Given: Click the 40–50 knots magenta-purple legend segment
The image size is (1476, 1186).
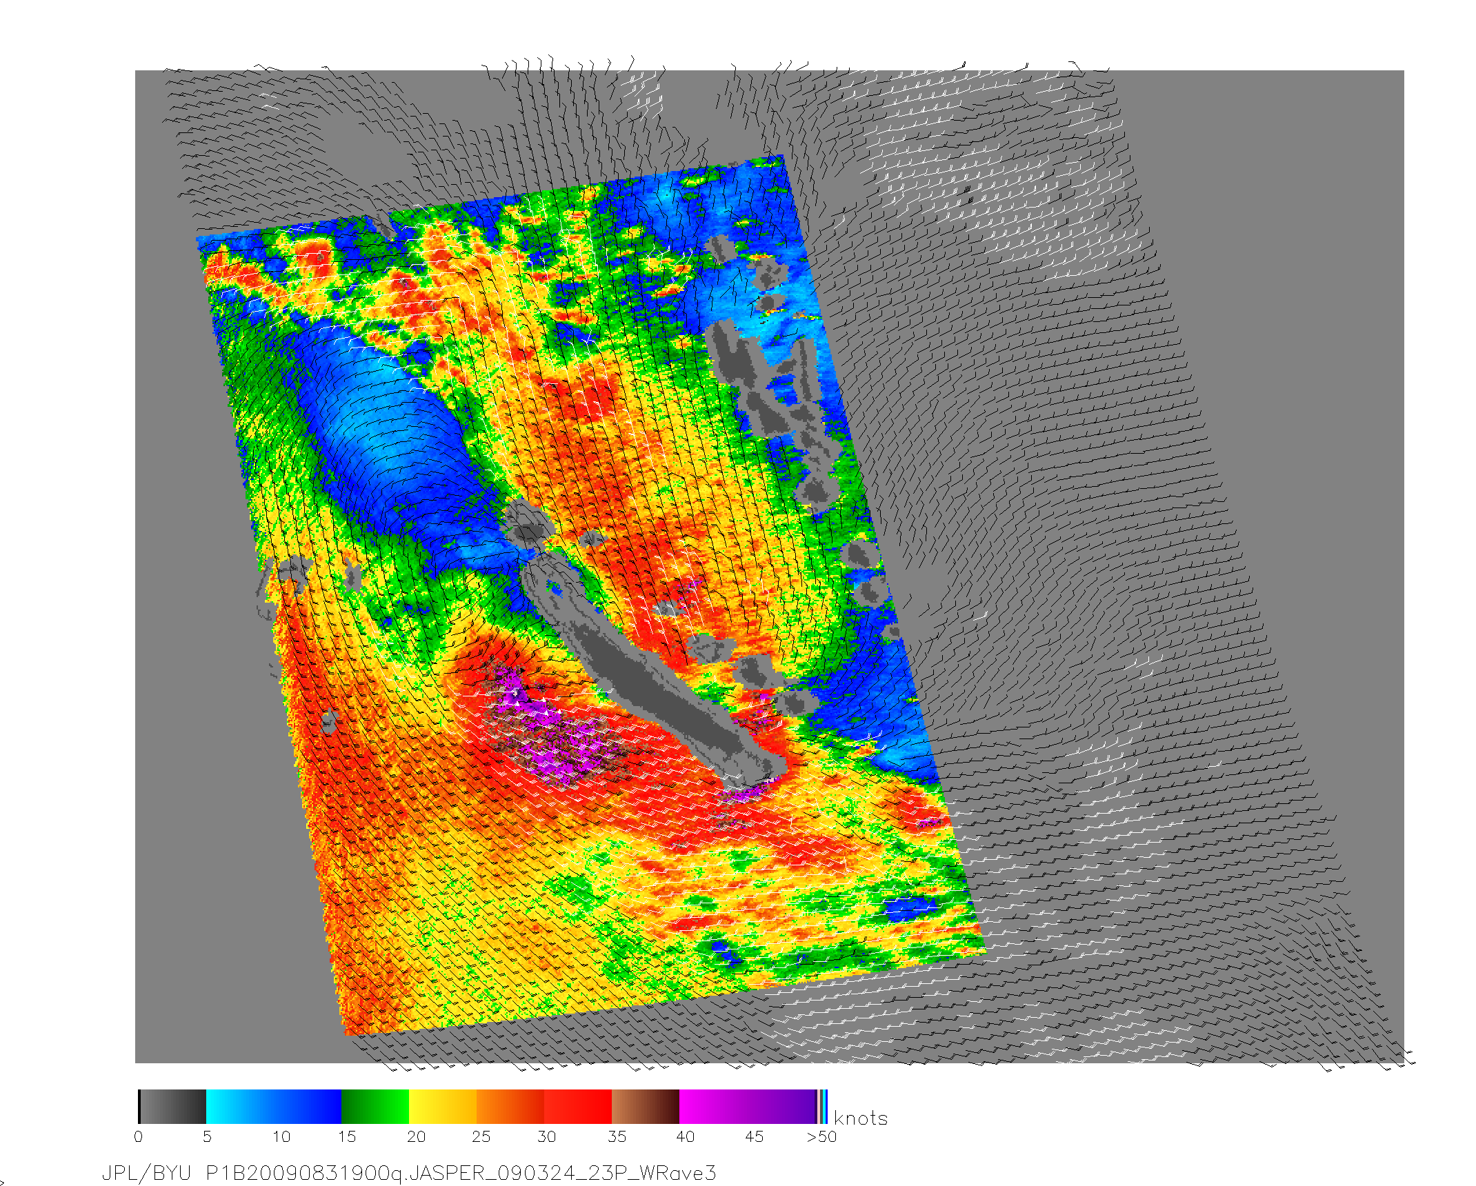Looking at the screenshot, I should (748, 1107).
